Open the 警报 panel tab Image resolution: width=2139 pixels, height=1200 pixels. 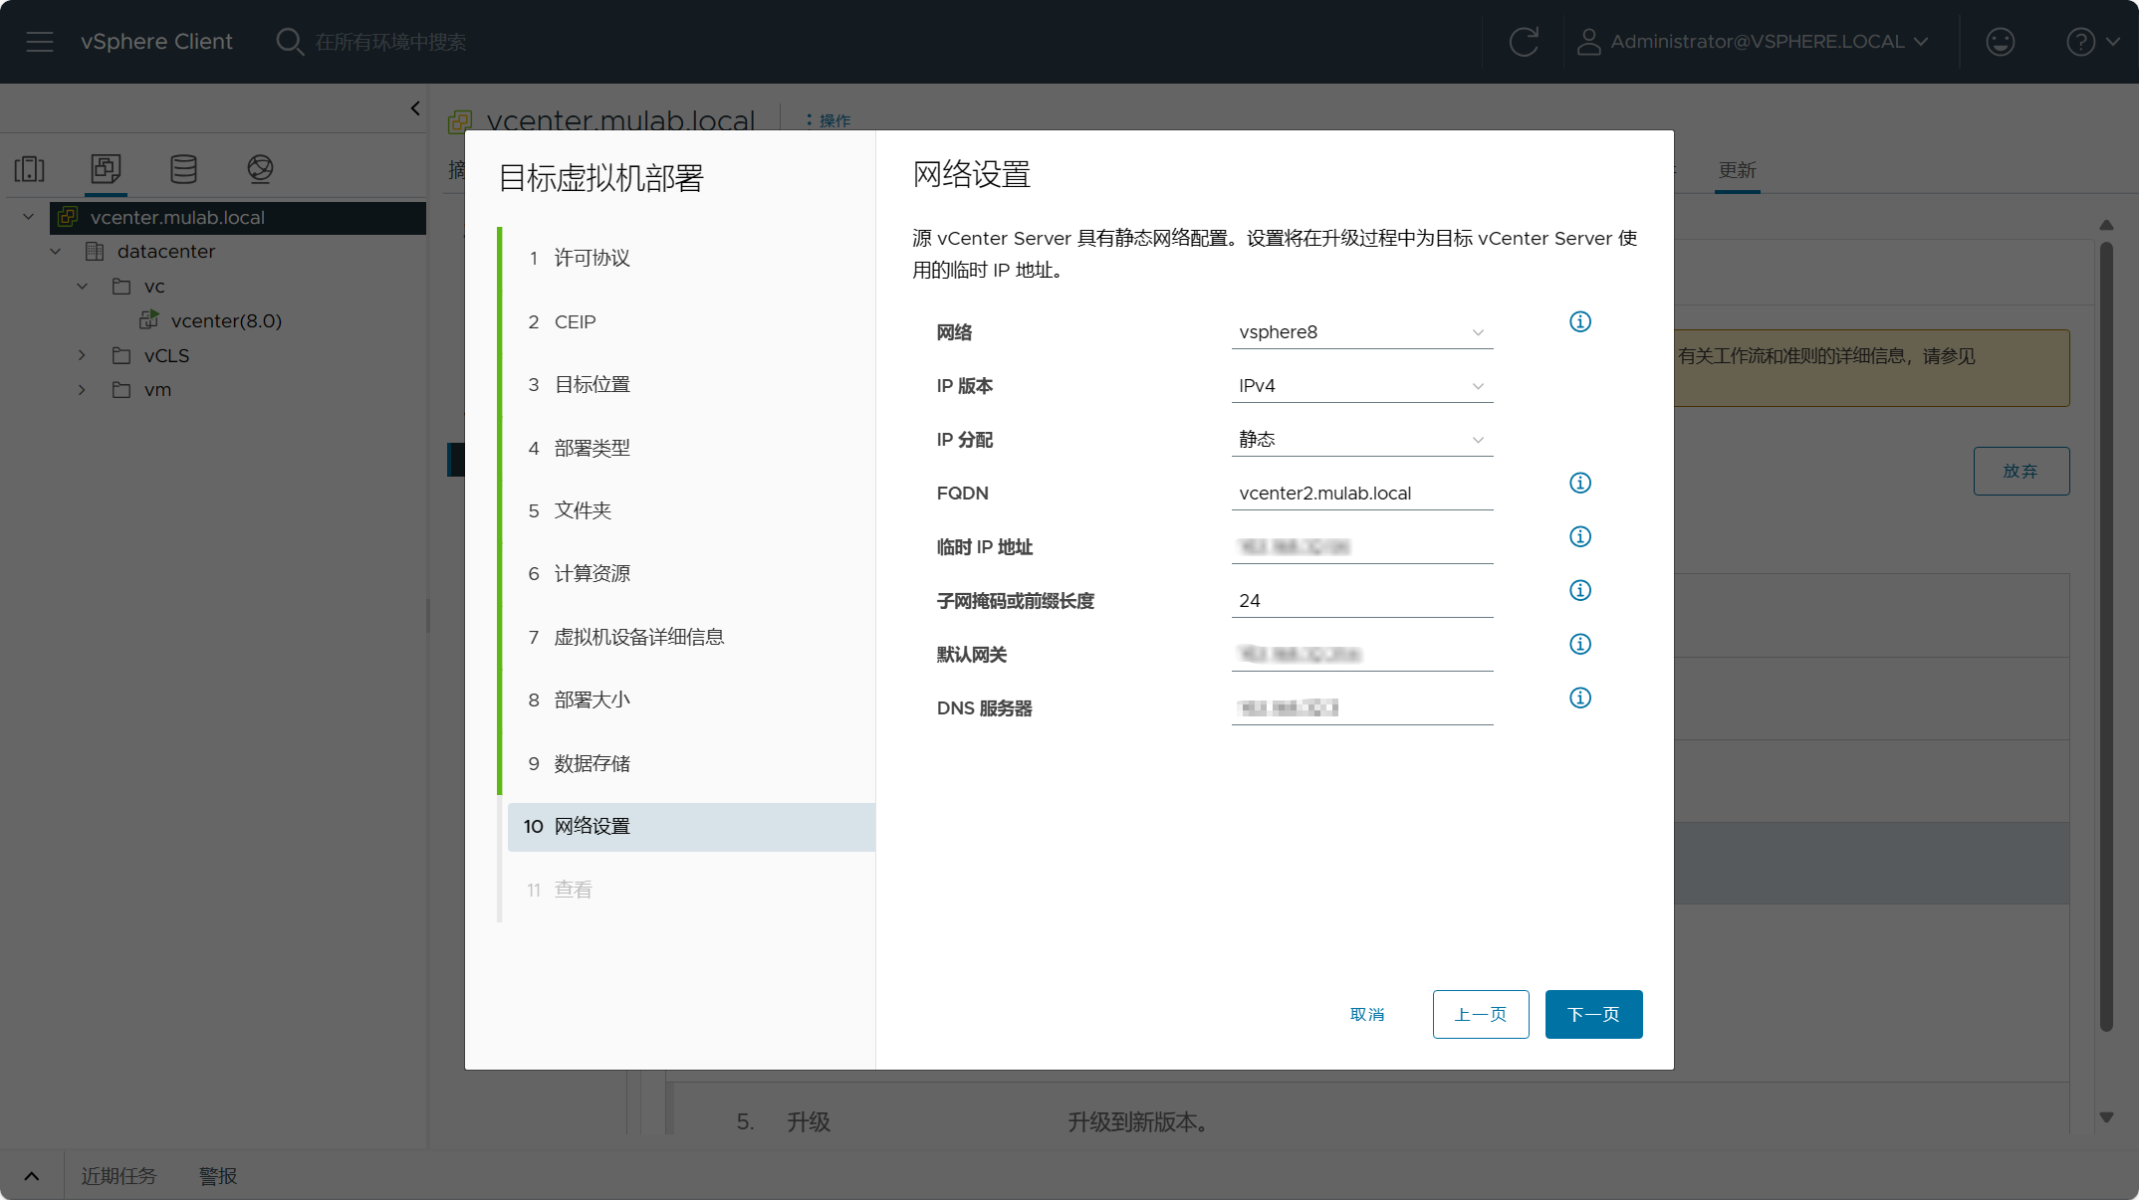point(218,1176)
